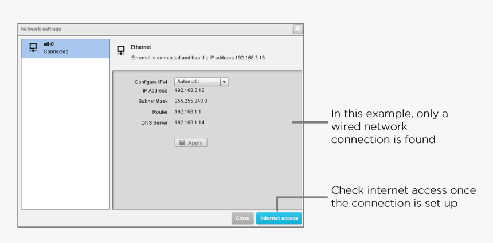Click the Router value 192.168.1.1

click(x=187, y=111)
